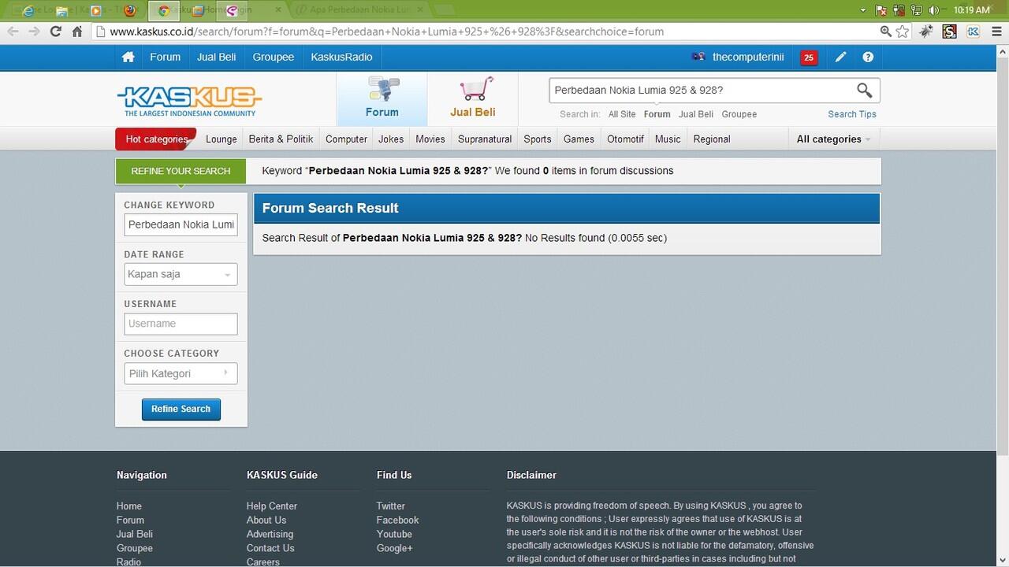Click the bug extension icon in toolbar

[x=927, y=31]
